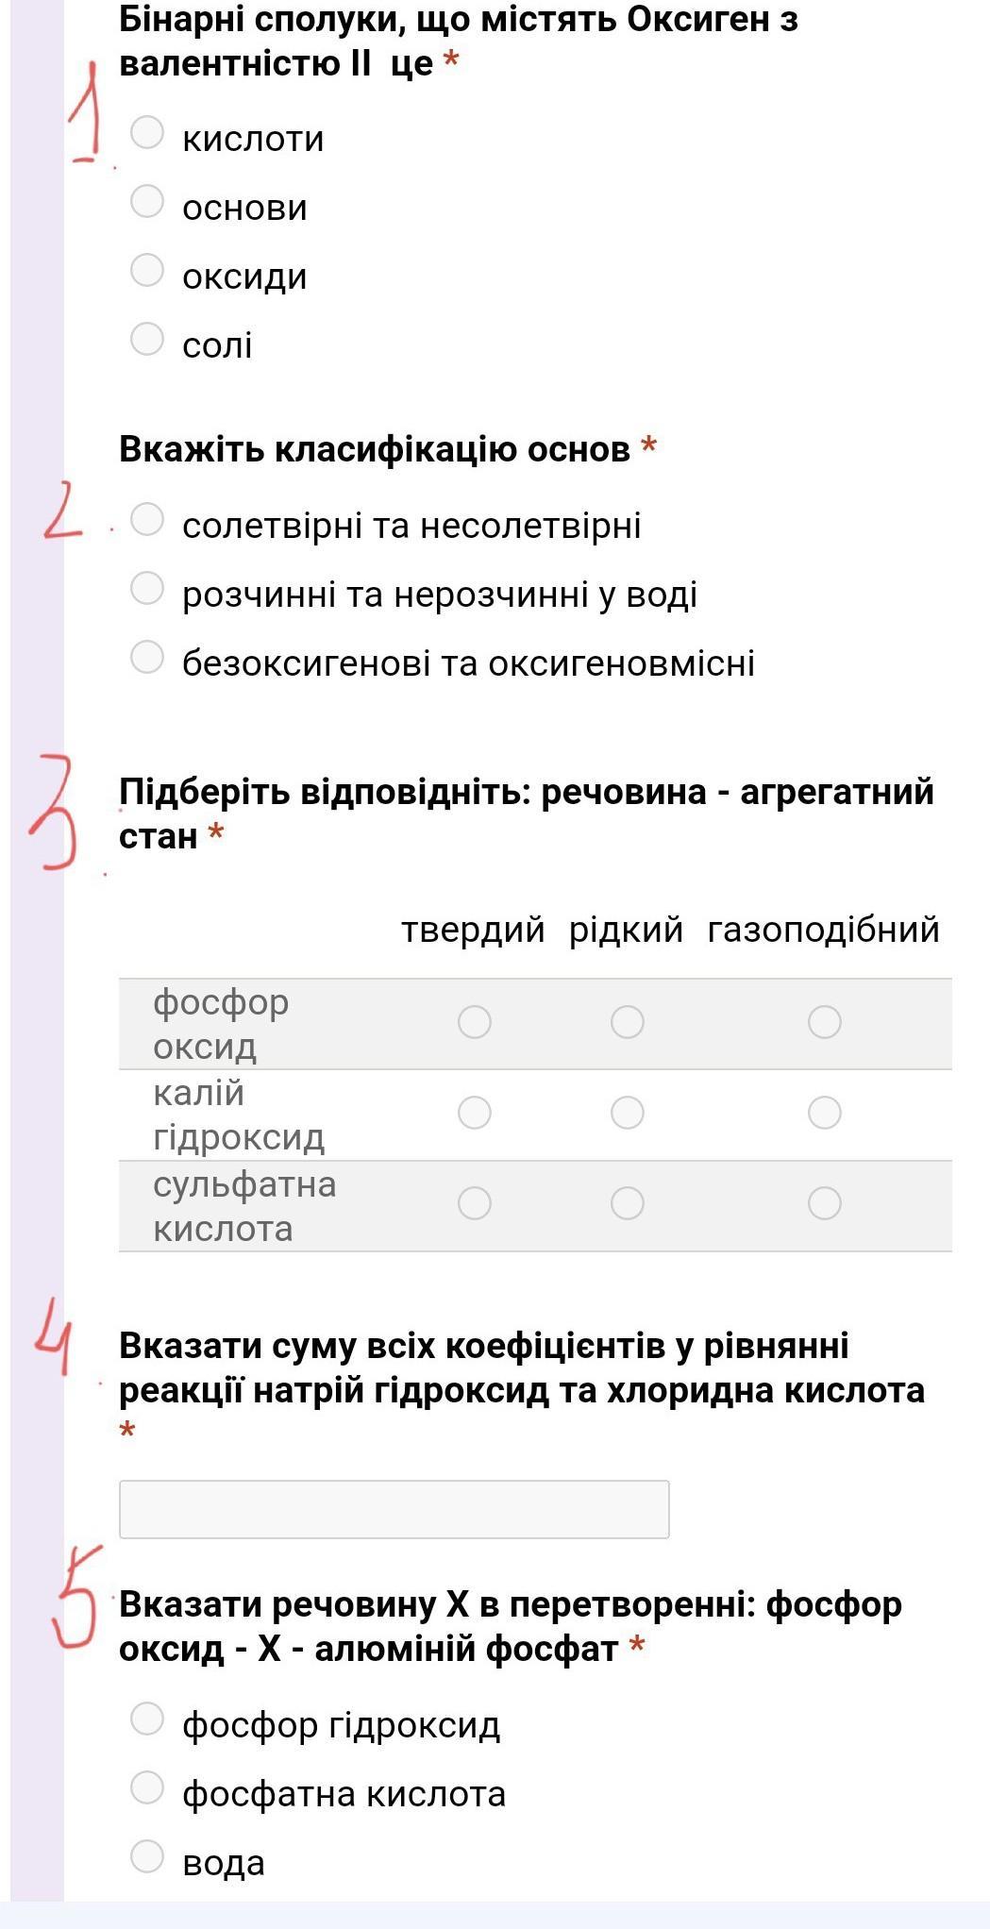Pick 'безоксигенові та оксигеновмісні' option
Viewport: 990px width, 1929px height.
tap(147, 657)
